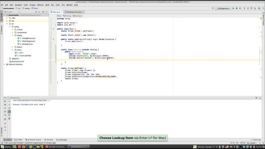Screen dimensions: 265x149
Task: Close Run panel with the red X
Action: [x=5, y=127]
